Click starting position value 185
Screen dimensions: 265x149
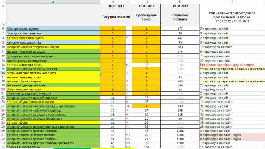[x=180, y=85]
